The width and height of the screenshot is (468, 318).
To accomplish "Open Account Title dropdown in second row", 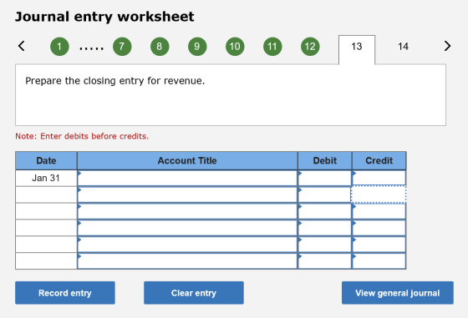I will point(187,195).
